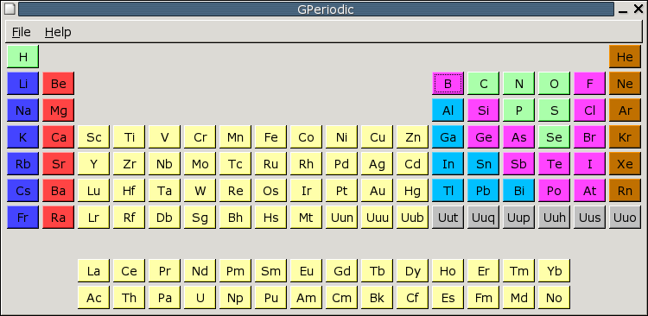The width and height of the screenshot is (648, 316).
Task: Select the Lanthanum (La) element button
Action: (94, 270)
